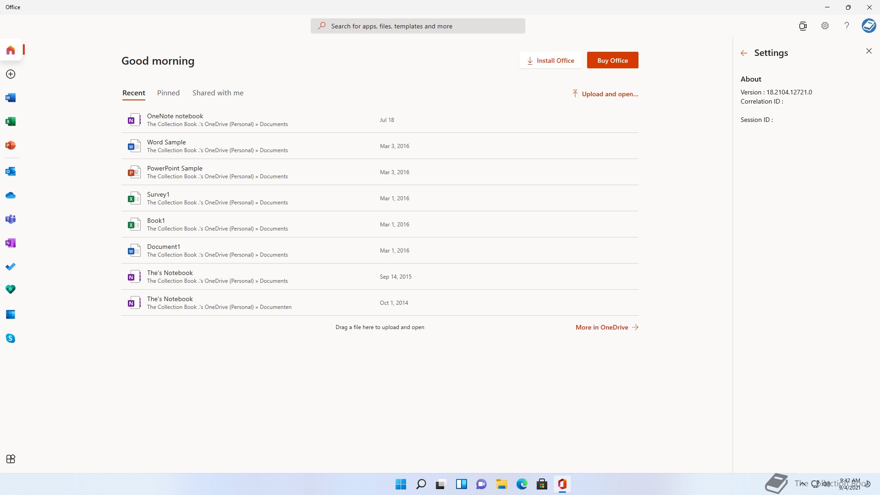Viewport: 880px width, 495px height.
Task: Click the Install Office button
Action: click(x=550, y=60)
